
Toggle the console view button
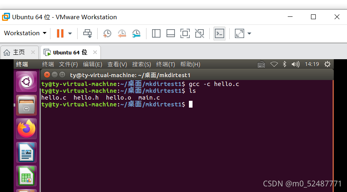219,34
